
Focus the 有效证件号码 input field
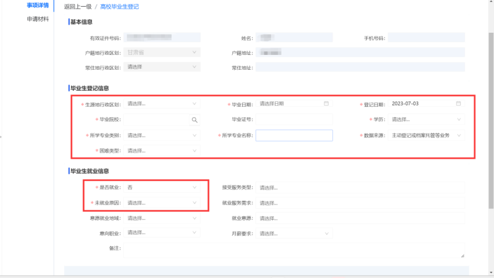(x=162, y=37)
